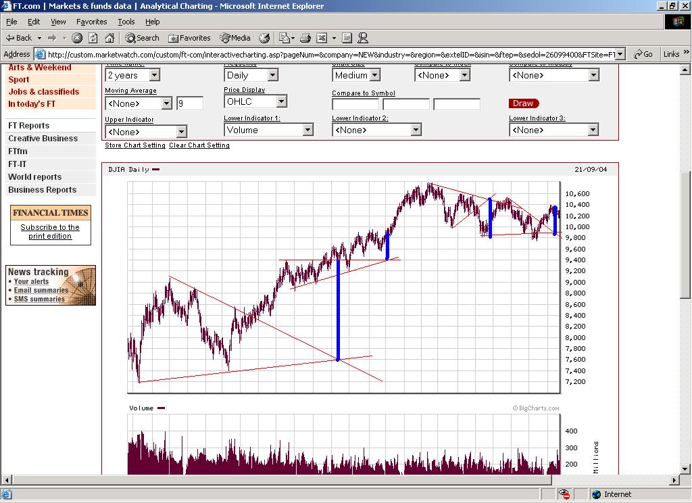Open the address bar URL dropdown
Screen dimensions: 692x503
(620, 54)
